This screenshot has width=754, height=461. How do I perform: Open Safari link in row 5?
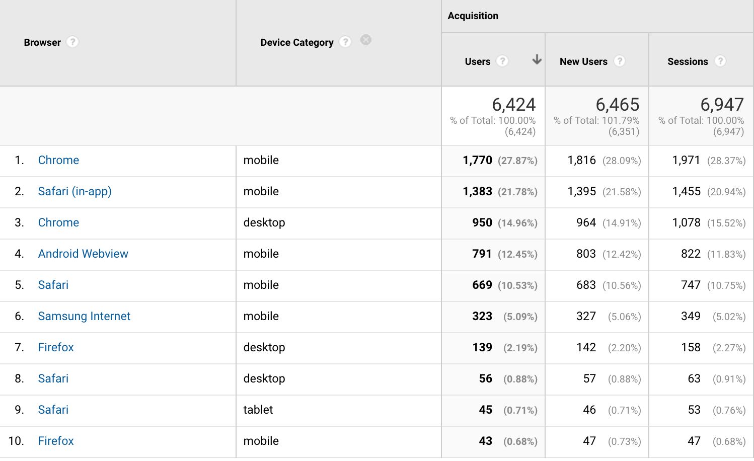[53, 285]
